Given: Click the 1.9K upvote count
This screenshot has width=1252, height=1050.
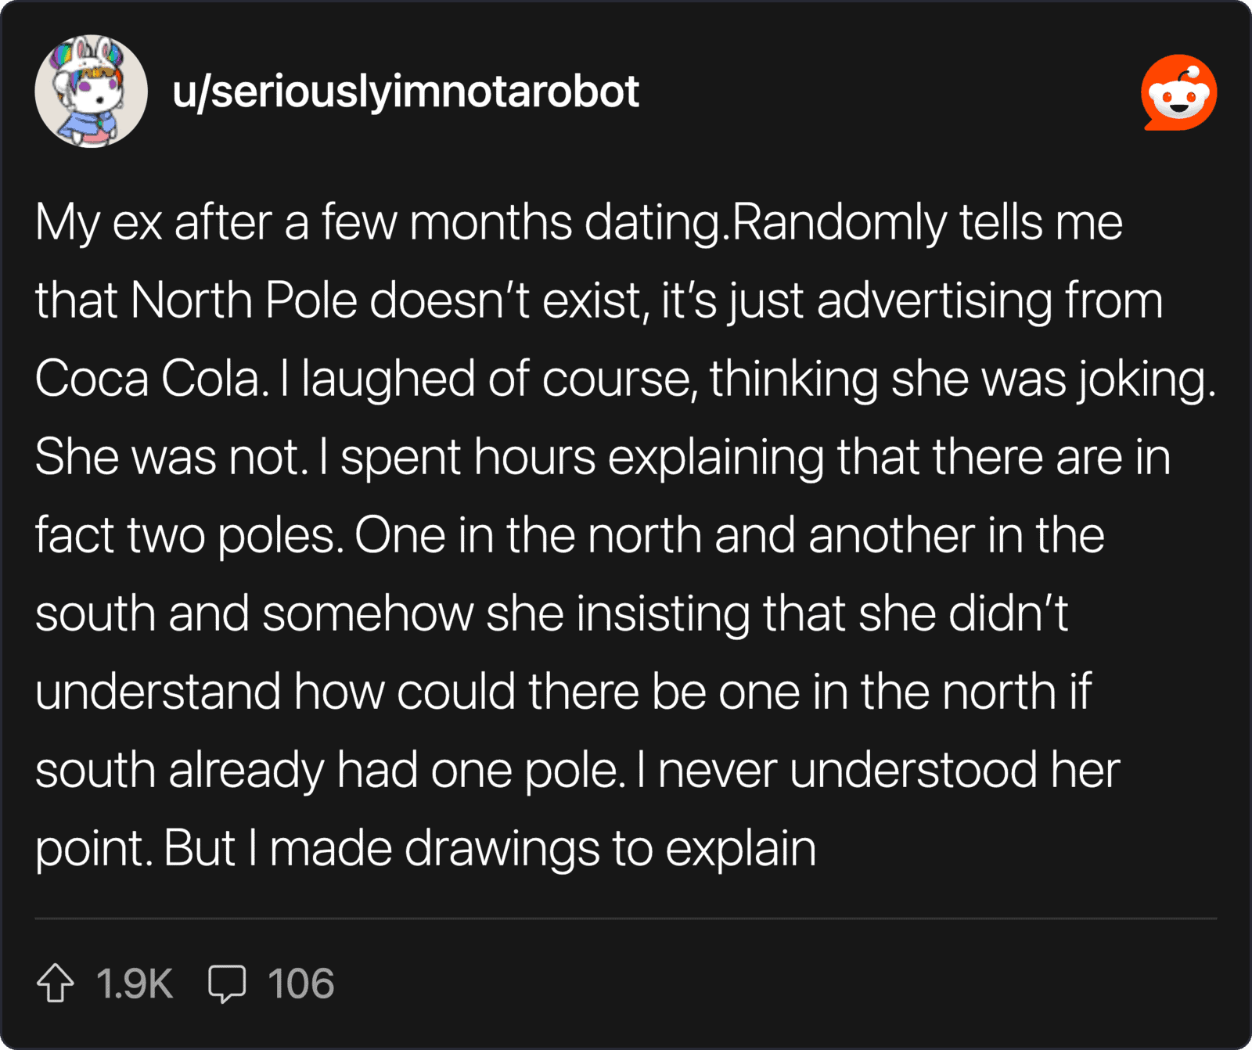Looking at the screenshot, I should pyautogui.click(x=135, y=983).
